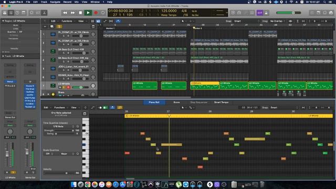Select the highlighted LD Whistle region

click(204, 86)
